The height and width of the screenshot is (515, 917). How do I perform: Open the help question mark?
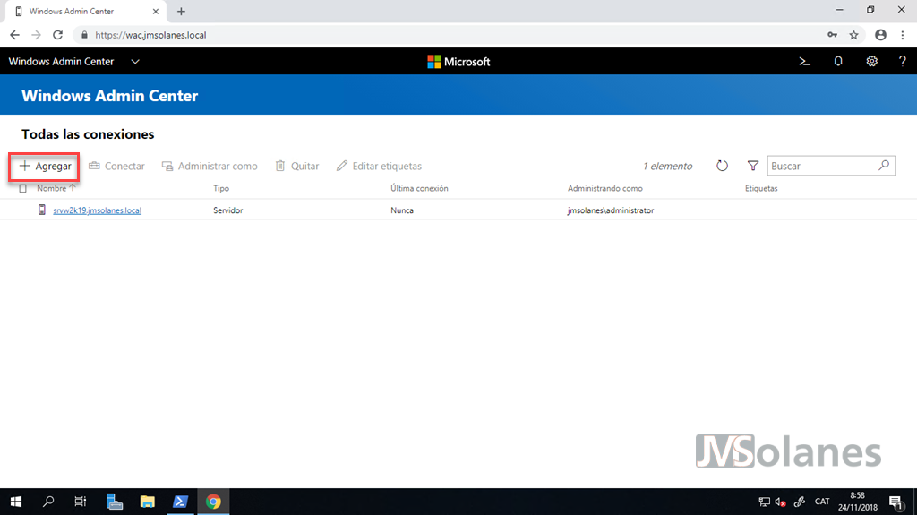point(903,62)
